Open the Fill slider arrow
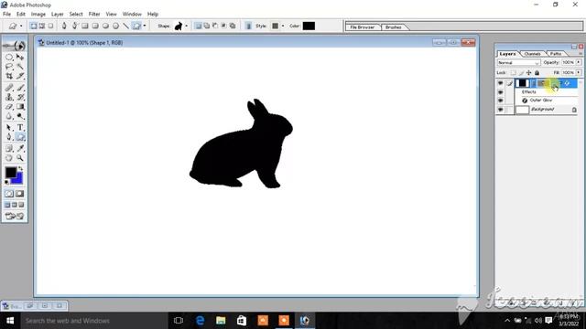 (579, 72)
